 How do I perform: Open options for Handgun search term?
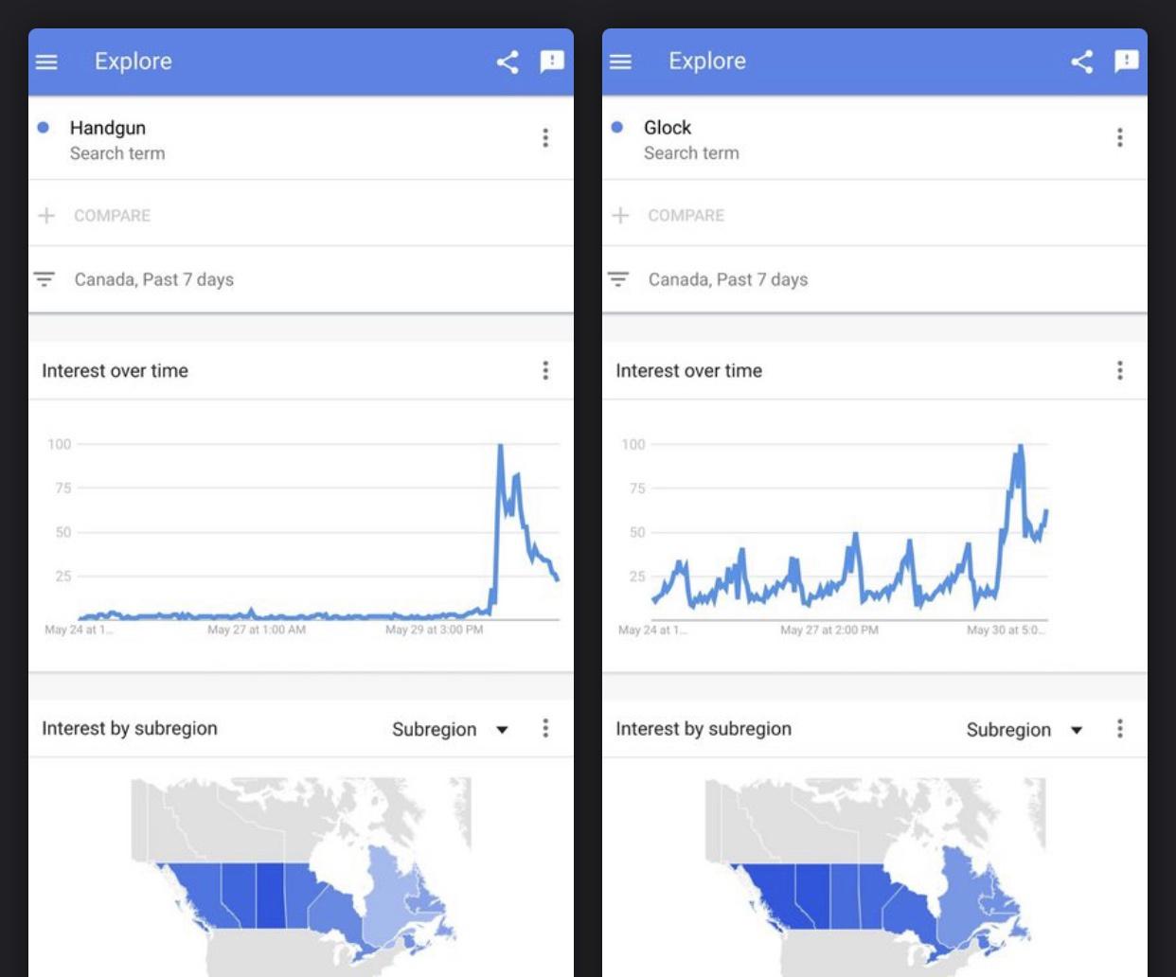tap(545, 138)
